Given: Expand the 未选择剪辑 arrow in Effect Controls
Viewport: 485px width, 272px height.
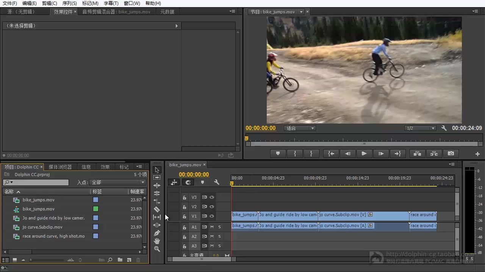Looking at the screenshot, I should tap(177, 26).
